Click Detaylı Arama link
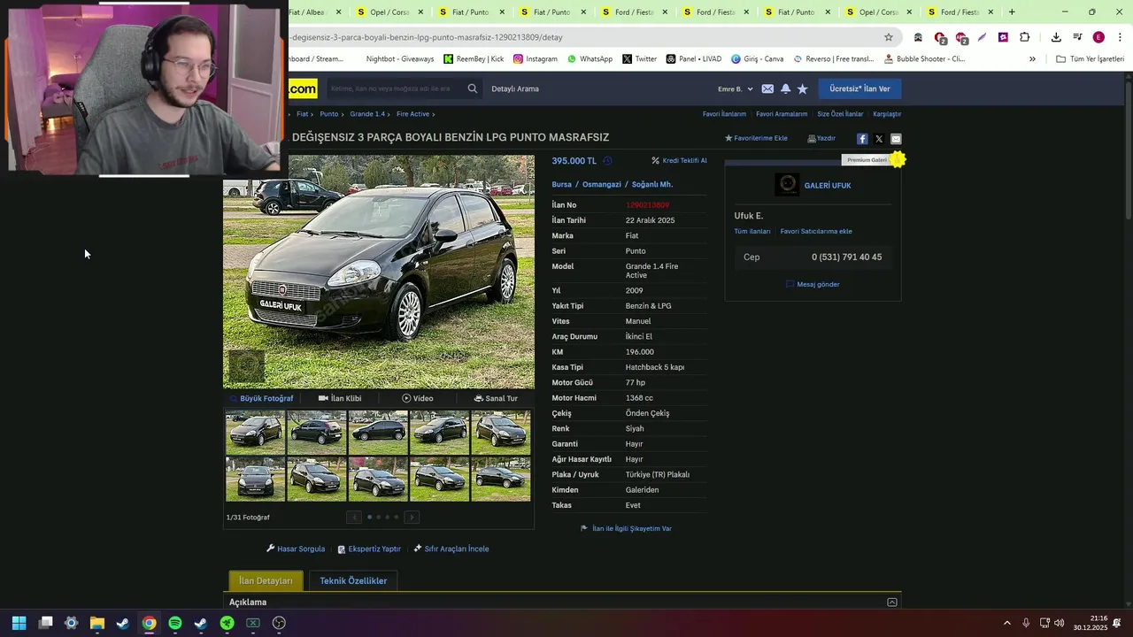The image size is (1133, 637). 515,88
